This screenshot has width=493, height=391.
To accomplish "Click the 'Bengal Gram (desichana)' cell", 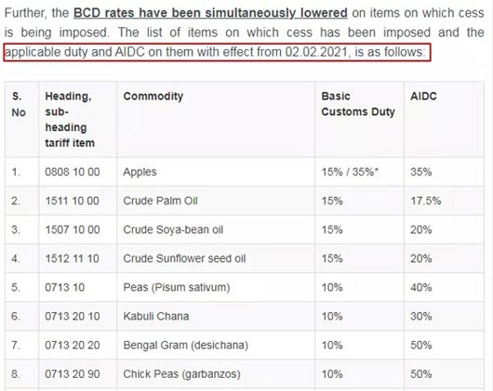I will [185, 345].
